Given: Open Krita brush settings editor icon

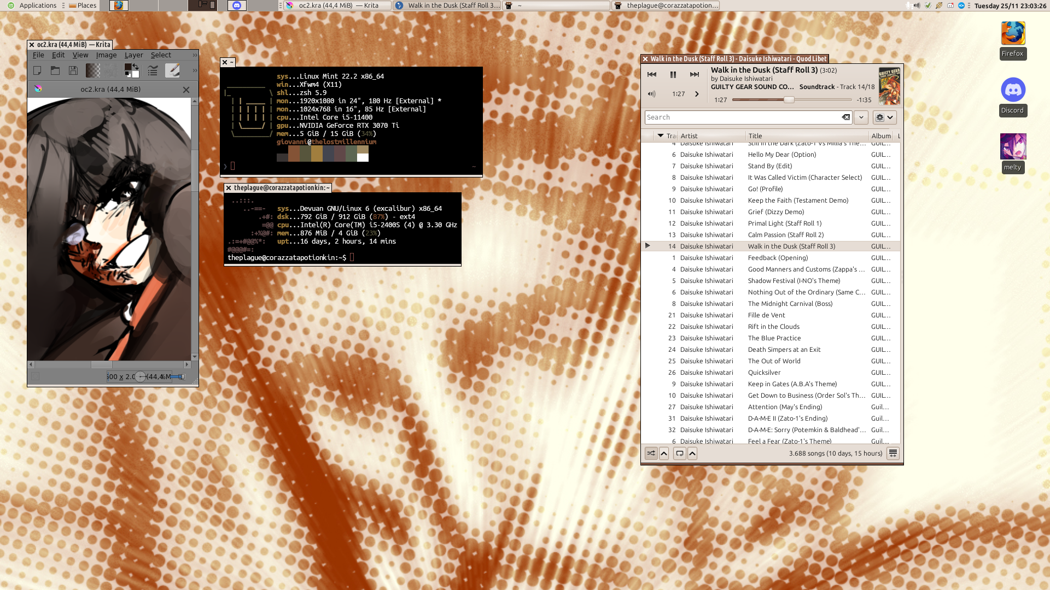Looking at the screenshot, I should 153,70.
